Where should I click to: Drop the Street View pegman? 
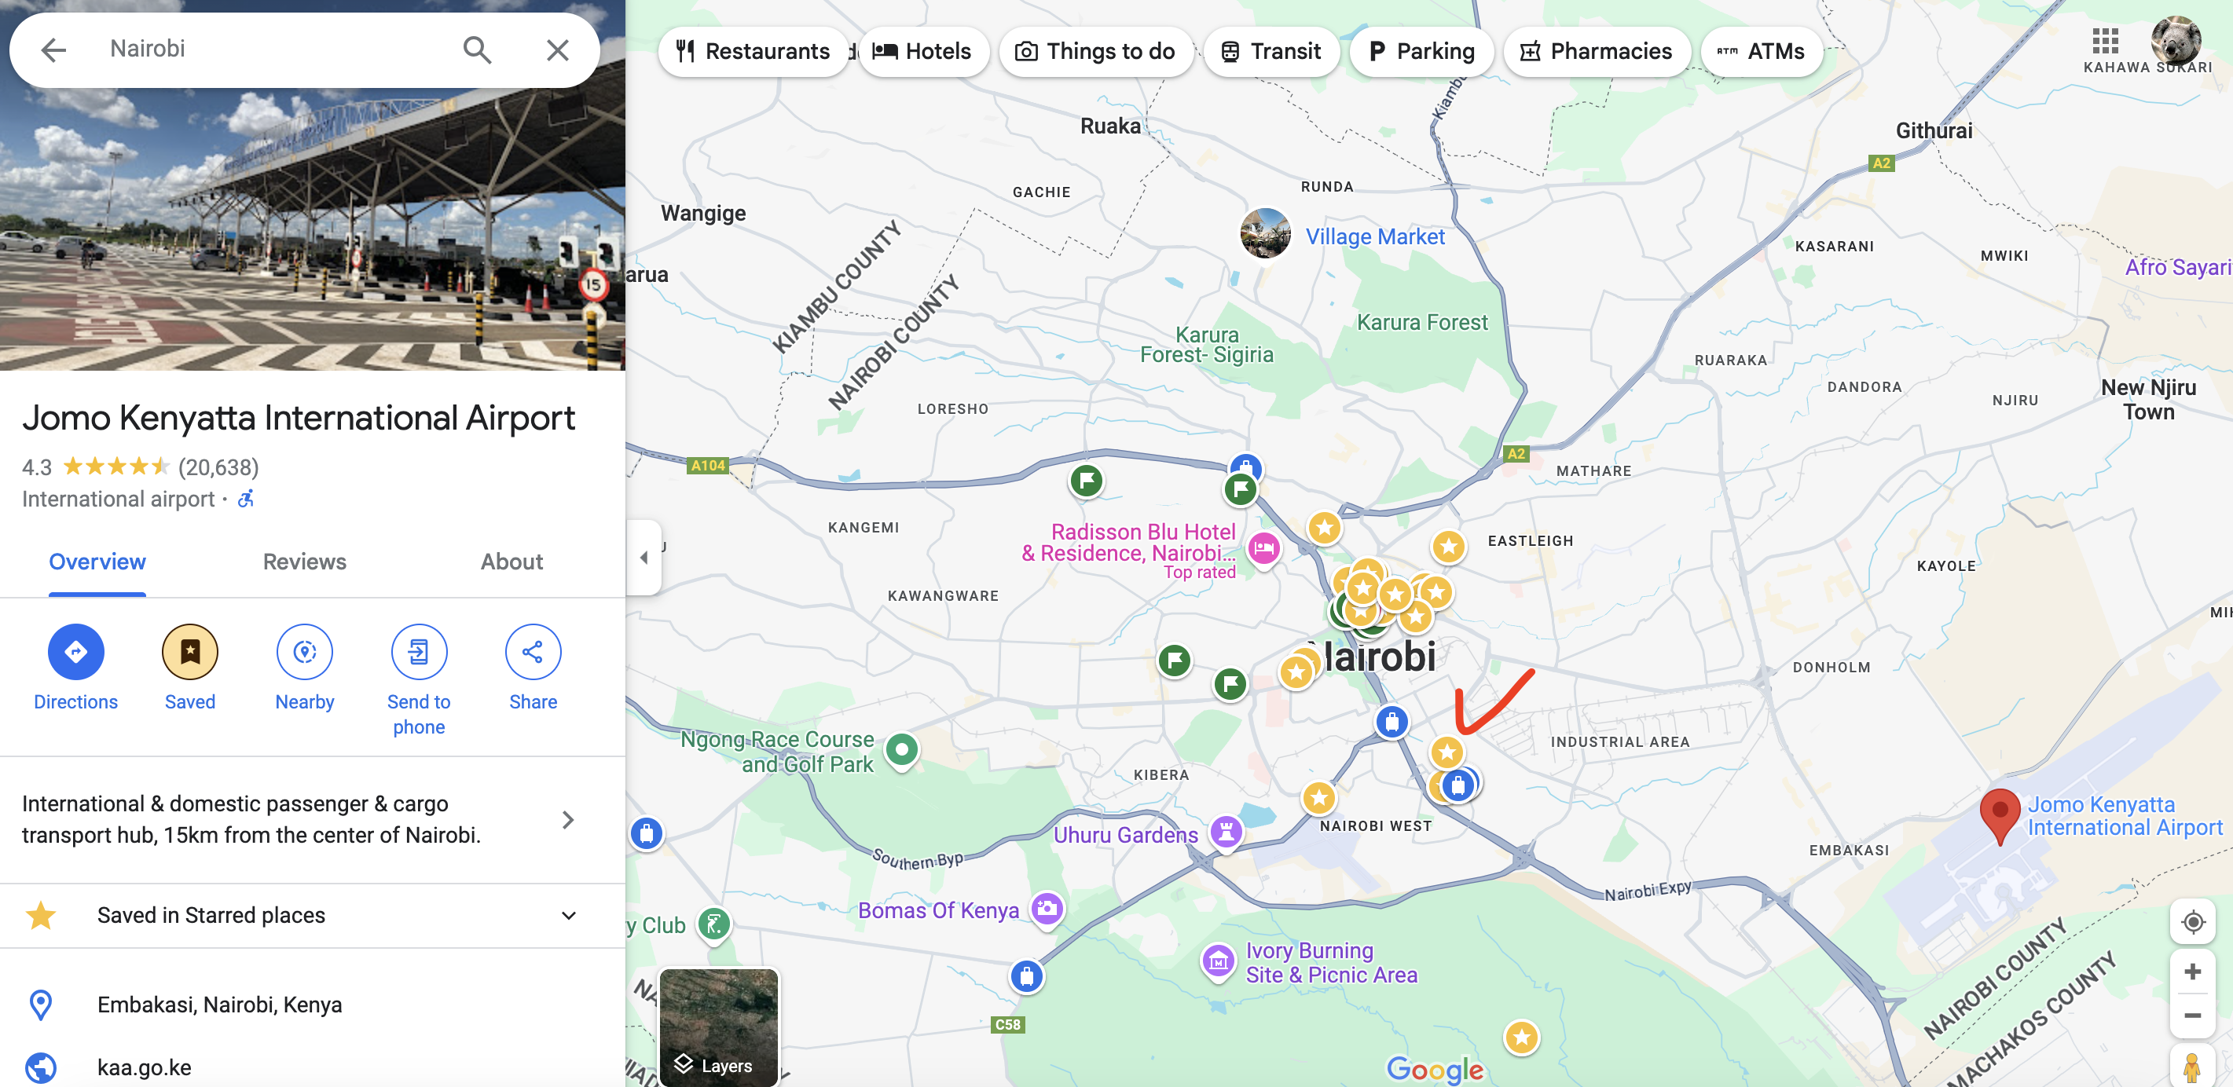click(2192, 1067)
